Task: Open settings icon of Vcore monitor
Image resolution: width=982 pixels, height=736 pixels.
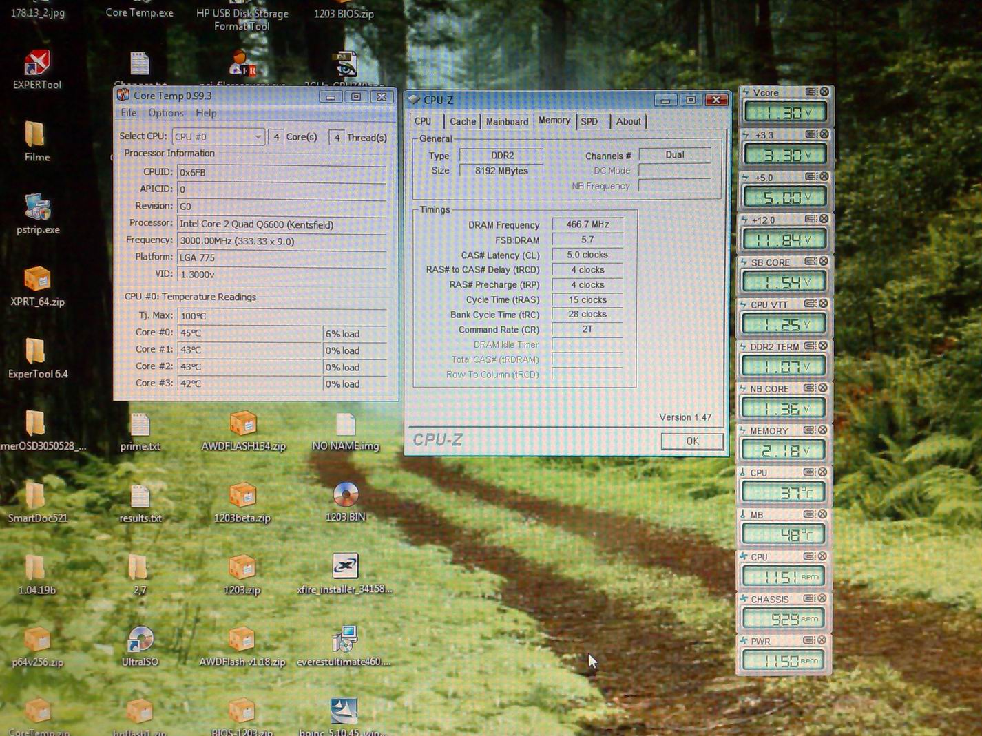Action: coord(811,92)
